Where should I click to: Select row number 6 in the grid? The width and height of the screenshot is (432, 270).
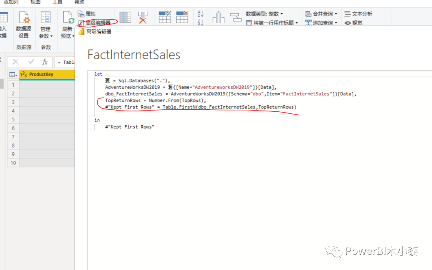(13, 128)
